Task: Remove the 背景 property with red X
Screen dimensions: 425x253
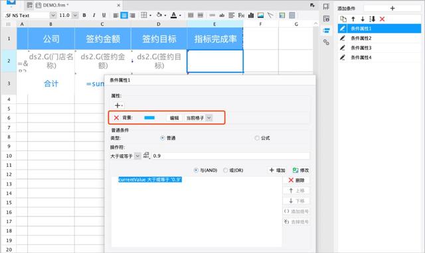Action: [116, 118]
